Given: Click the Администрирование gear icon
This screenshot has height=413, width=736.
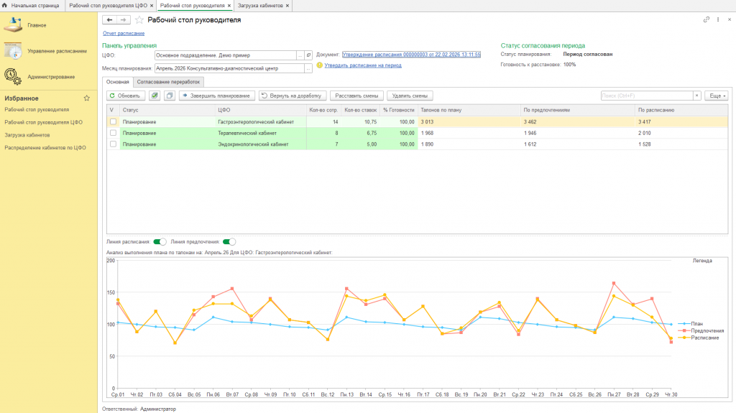Looking at the screenshot, I should click(x=14, y=76).
